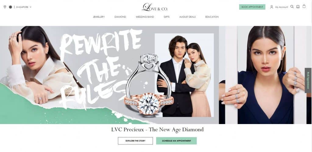Open the shopping bag icon
Screen dimensions: 312x152
tap(304, 6)
